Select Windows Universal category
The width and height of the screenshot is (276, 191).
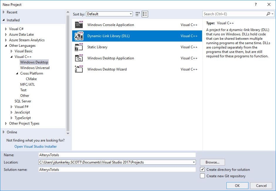pos(35,68)
